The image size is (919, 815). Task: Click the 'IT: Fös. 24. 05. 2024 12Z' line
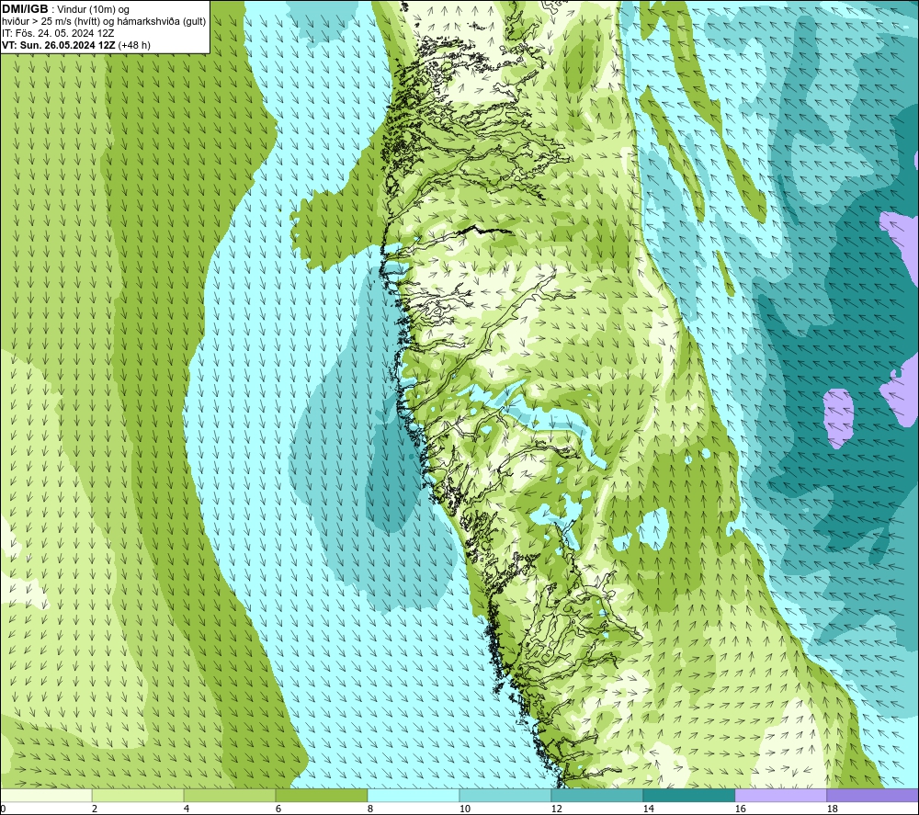58,33
